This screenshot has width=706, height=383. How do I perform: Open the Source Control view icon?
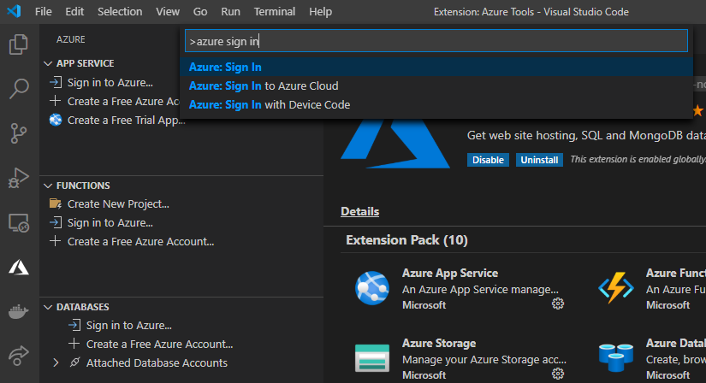coord(19,133)
